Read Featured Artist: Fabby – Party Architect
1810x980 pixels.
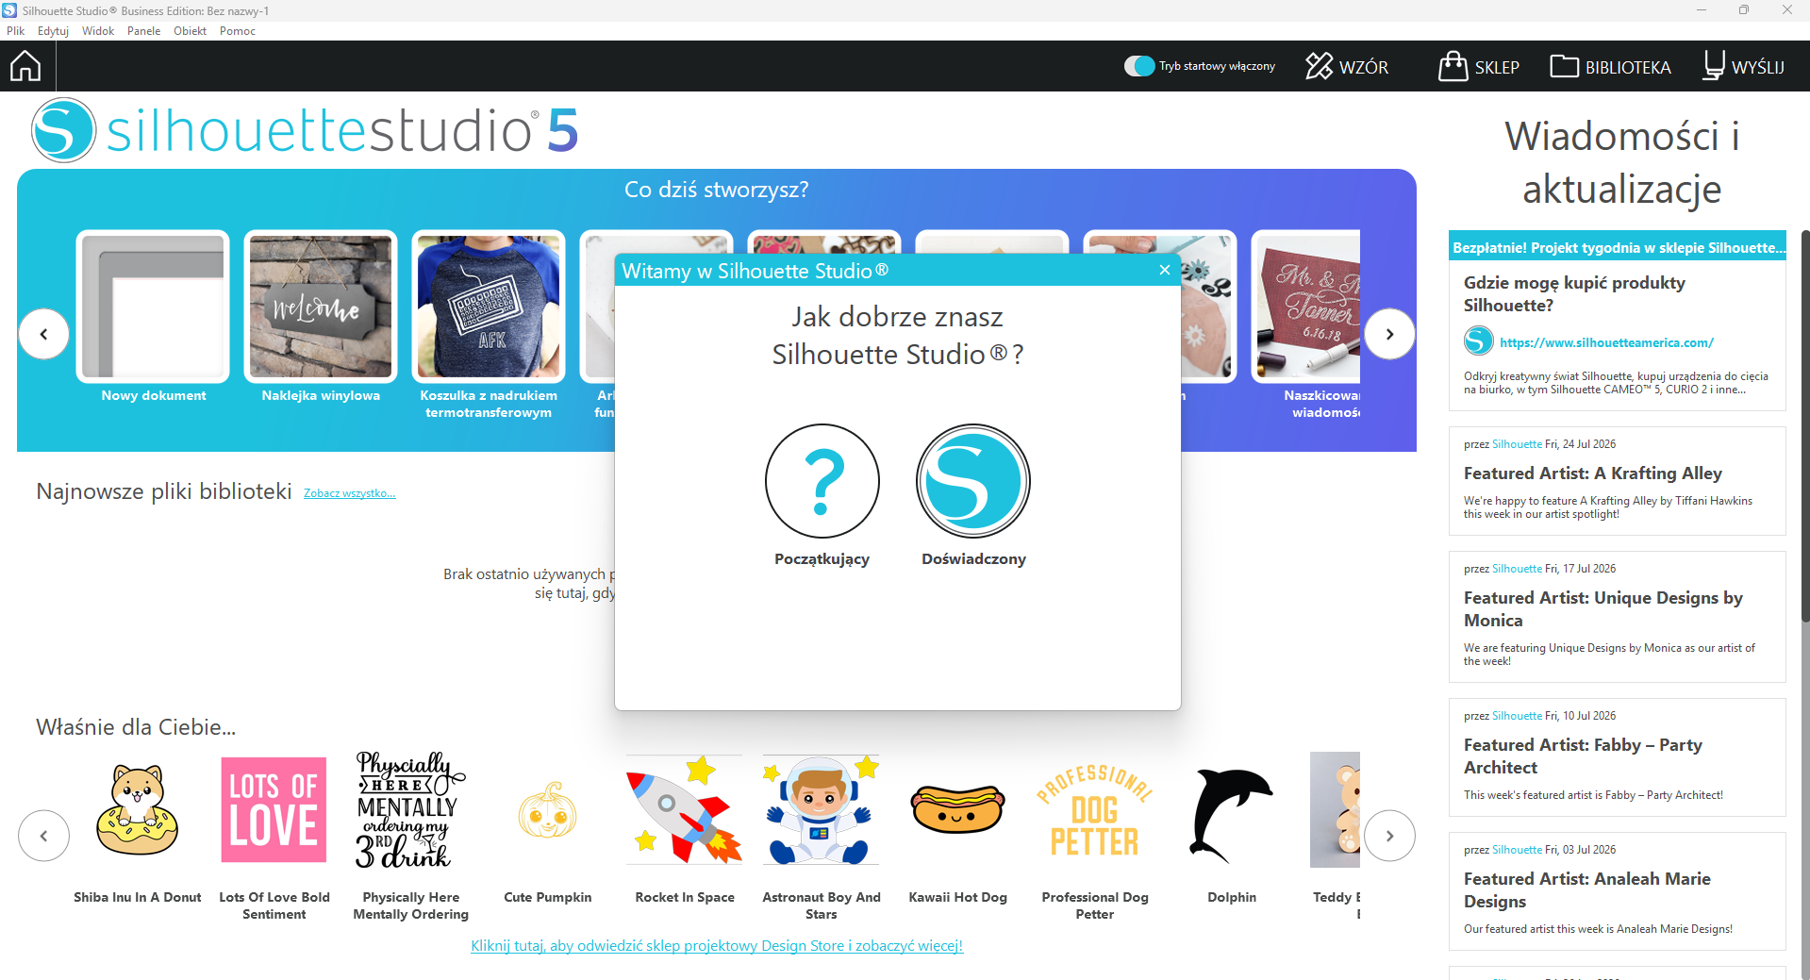[x=1584, y=756]
